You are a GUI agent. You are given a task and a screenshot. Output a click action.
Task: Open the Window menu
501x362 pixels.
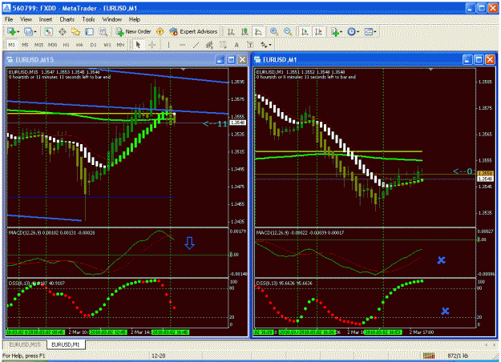point(112,19)
